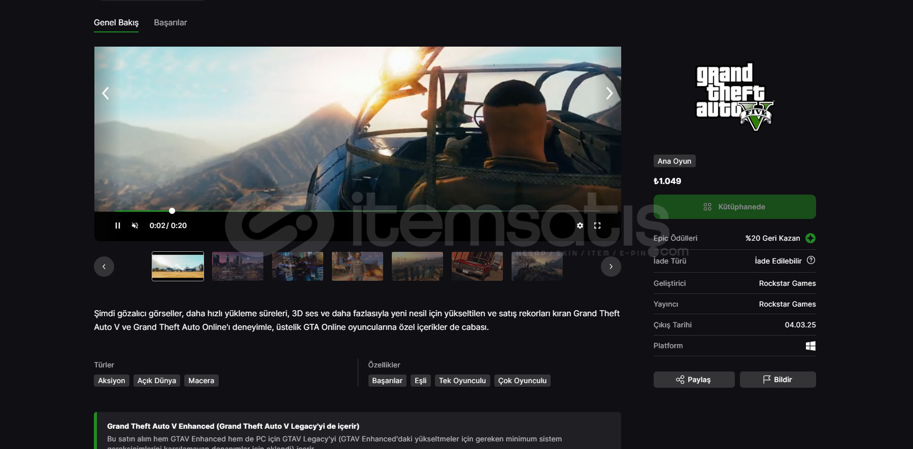The width and height of the screenshot is (913, 449).
Task: Click the Paylaş share button
Action: click(x=694, y=380)
